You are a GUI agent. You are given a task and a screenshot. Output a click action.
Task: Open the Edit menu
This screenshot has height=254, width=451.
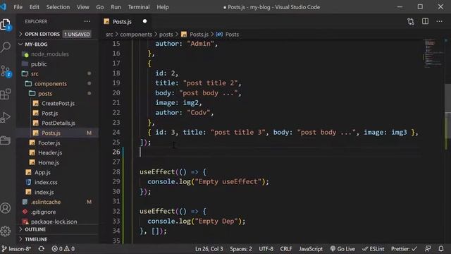(35, 7)
